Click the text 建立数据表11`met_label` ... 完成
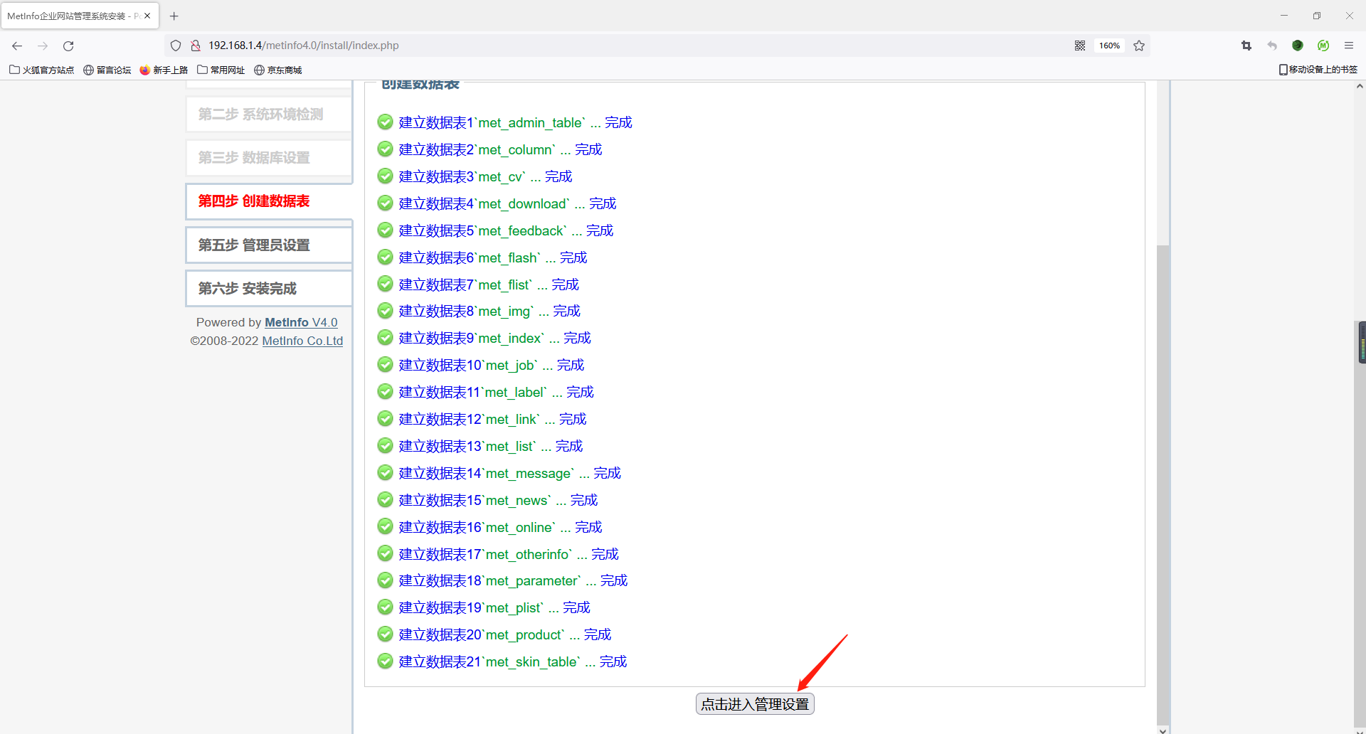1366x734 pixels. click(x=497, y=392)
